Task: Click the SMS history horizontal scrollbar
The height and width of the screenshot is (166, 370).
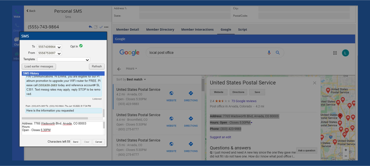Action: coord(55,118)
